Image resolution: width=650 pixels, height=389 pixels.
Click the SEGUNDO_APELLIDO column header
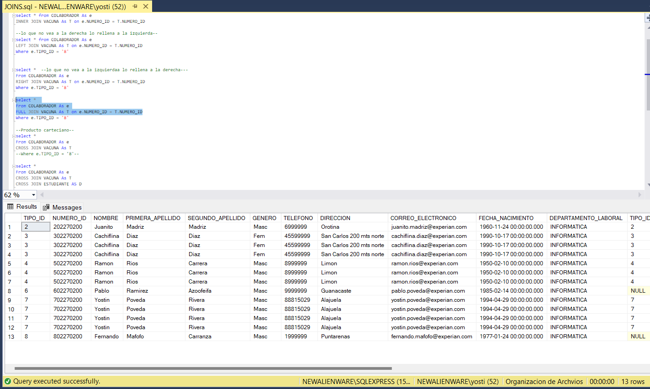217,218
